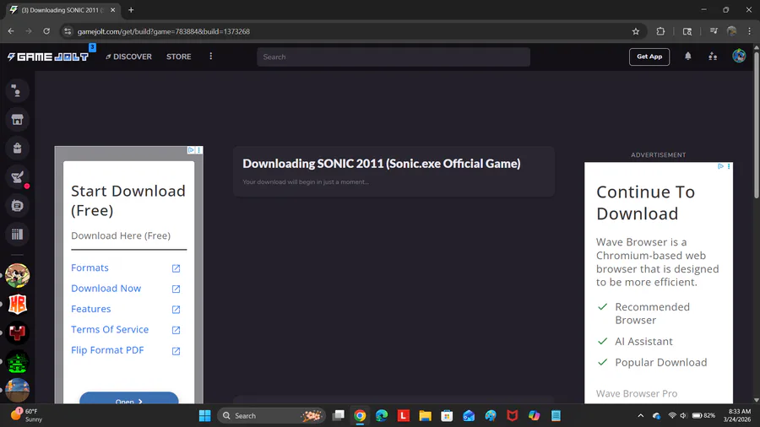Open Microsoft Edge from the taskbar

(382, 415)
